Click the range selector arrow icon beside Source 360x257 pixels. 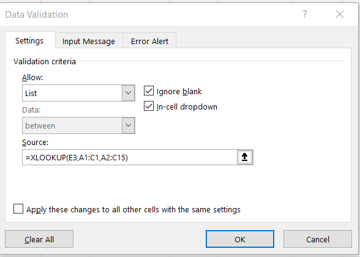tap(245, 157)
